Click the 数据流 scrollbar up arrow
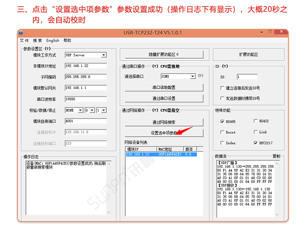 coord(277,163)
